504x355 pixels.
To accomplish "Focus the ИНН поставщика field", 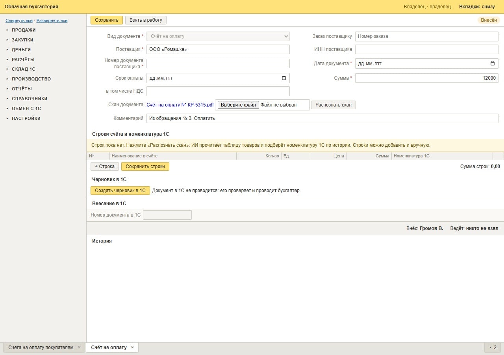I will coord(427,49).
